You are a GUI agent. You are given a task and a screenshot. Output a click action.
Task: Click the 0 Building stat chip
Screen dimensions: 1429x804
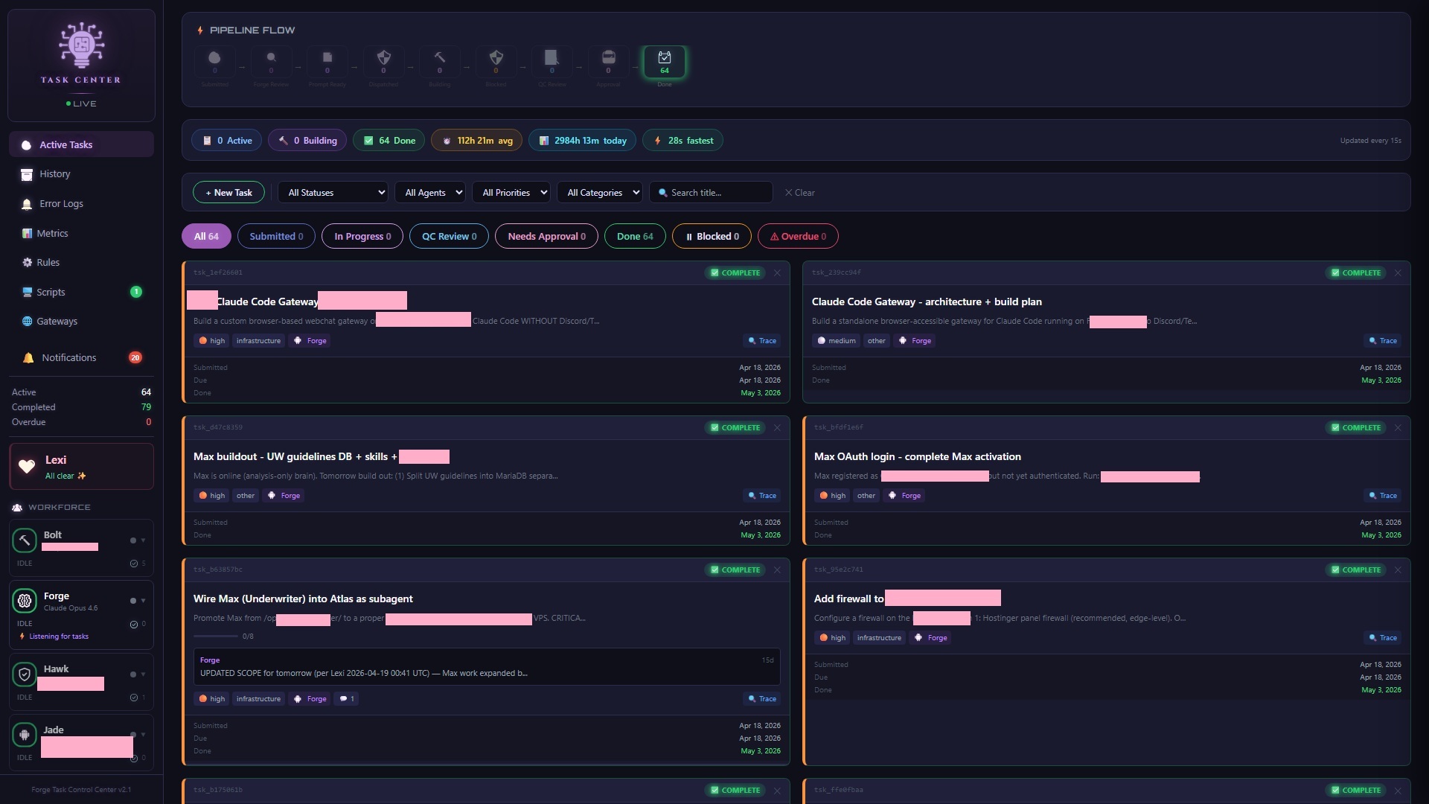pos(307,141)
